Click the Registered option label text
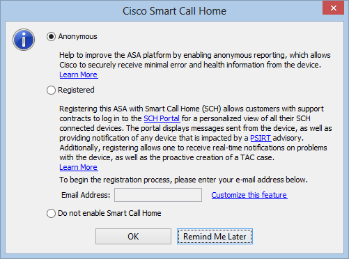Viewport: 349px width, 259px height. pos(76,90)
